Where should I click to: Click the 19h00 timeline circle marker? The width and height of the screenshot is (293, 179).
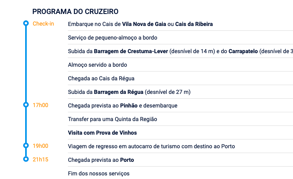coord(26,146)
